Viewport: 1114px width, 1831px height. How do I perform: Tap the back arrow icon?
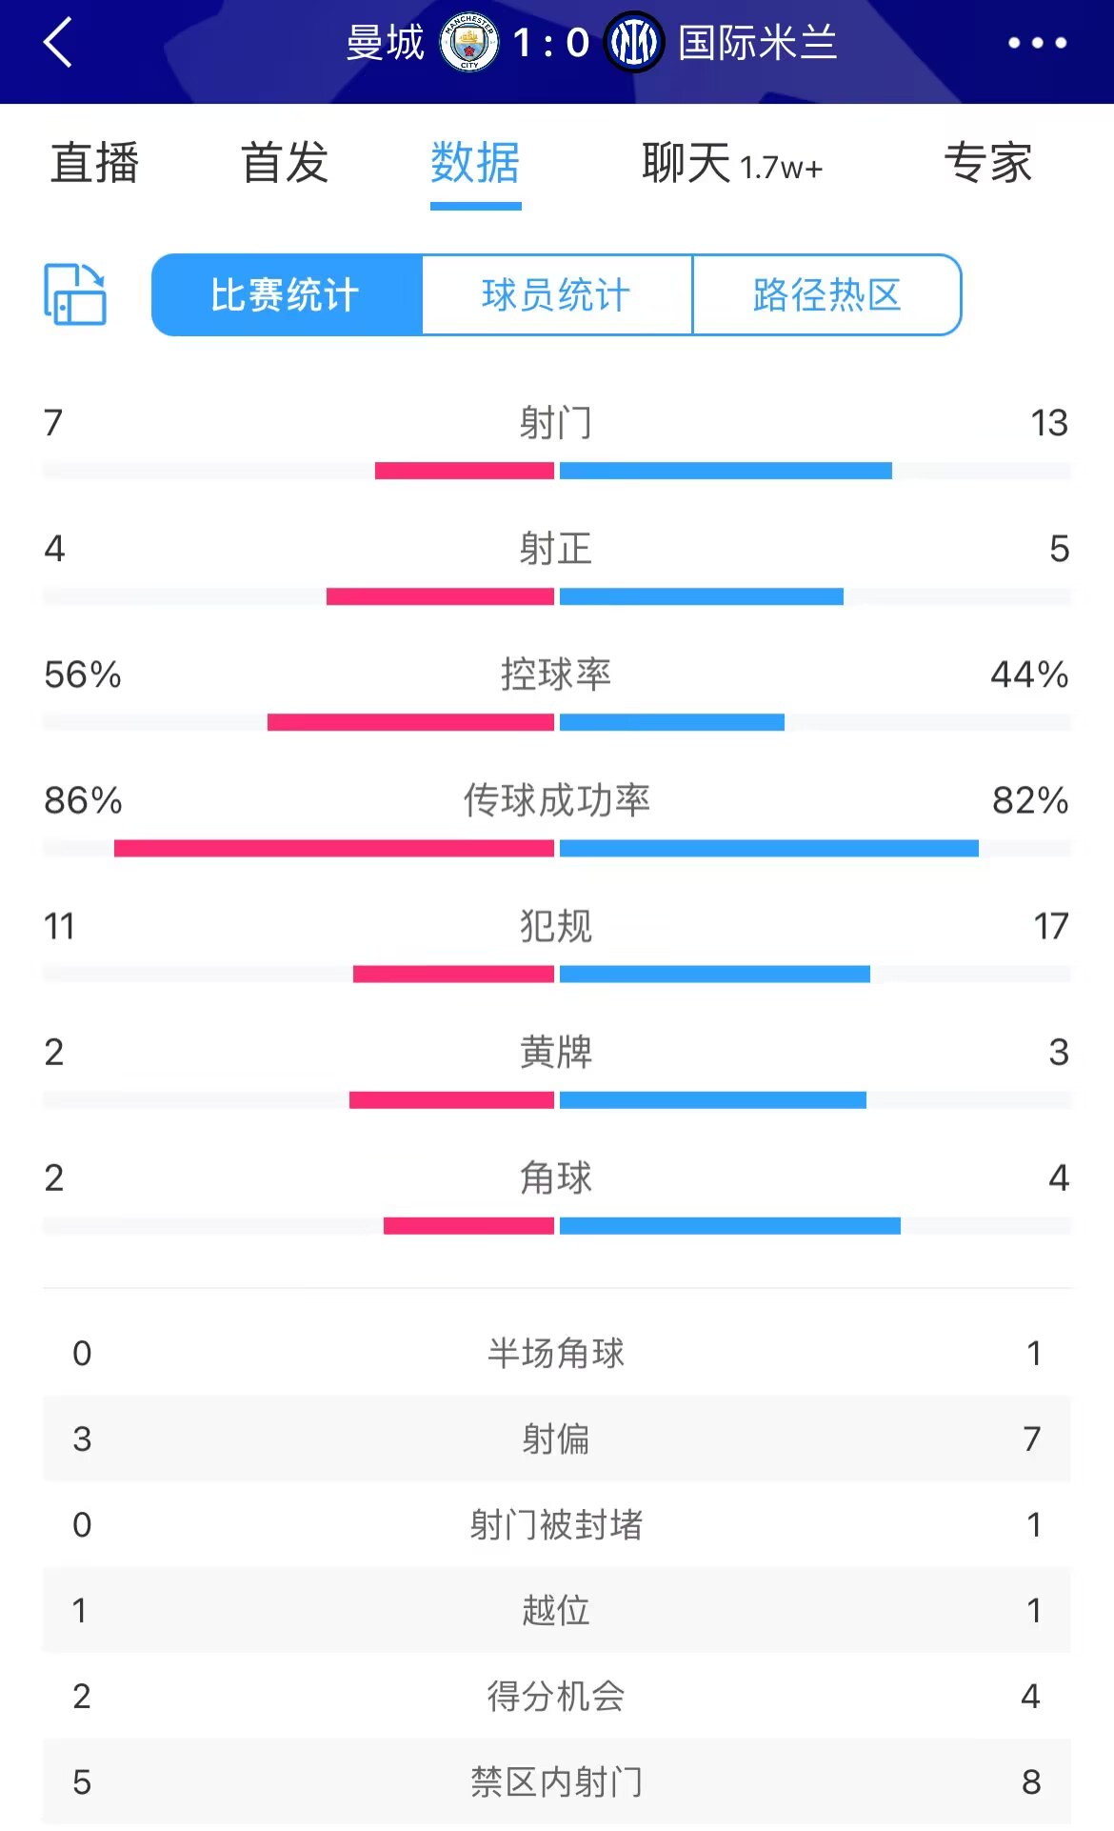(x=58, y=43)
